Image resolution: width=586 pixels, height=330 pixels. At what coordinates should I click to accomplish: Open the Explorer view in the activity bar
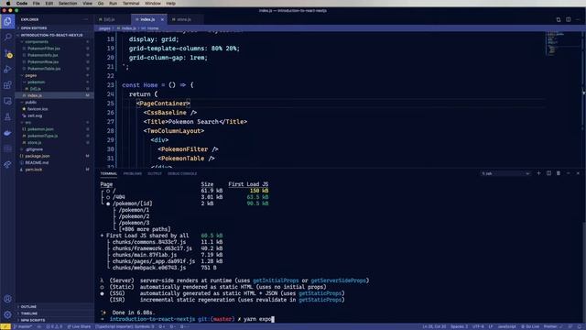pos(7,21)
